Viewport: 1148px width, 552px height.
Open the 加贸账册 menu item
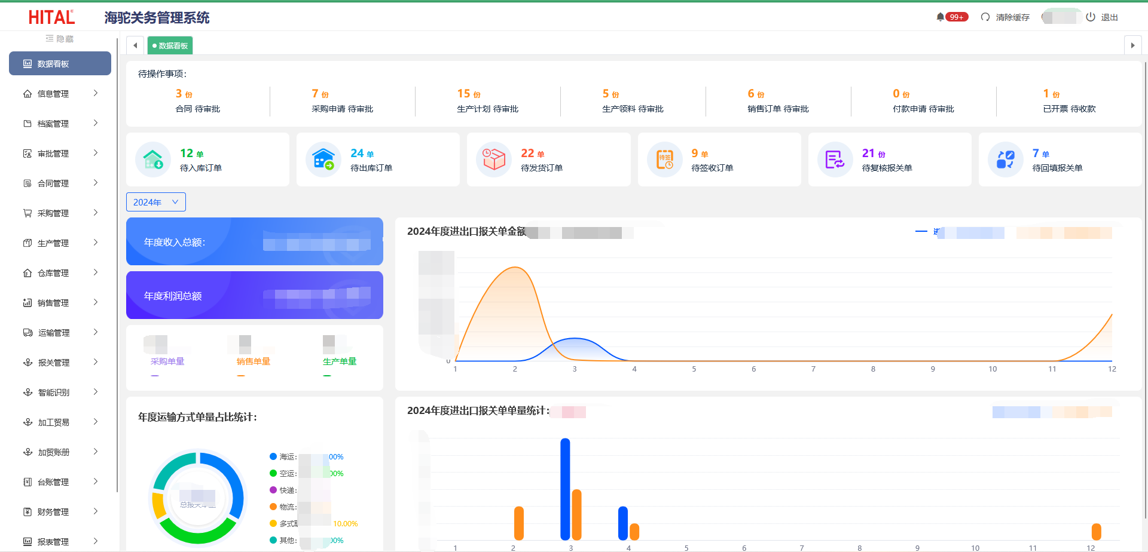click(60, 452)
